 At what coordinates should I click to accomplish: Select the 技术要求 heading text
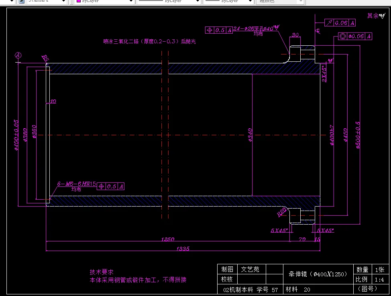[x=102, y=272]
